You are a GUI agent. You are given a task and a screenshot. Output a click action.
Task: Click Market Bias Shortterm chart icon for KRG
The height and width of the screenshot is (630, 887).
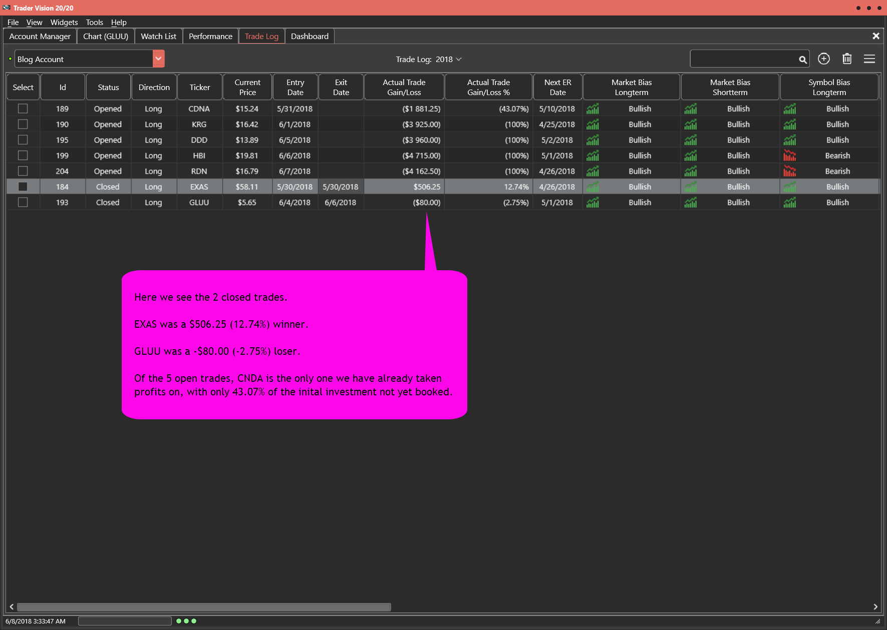tap(691, 124)
